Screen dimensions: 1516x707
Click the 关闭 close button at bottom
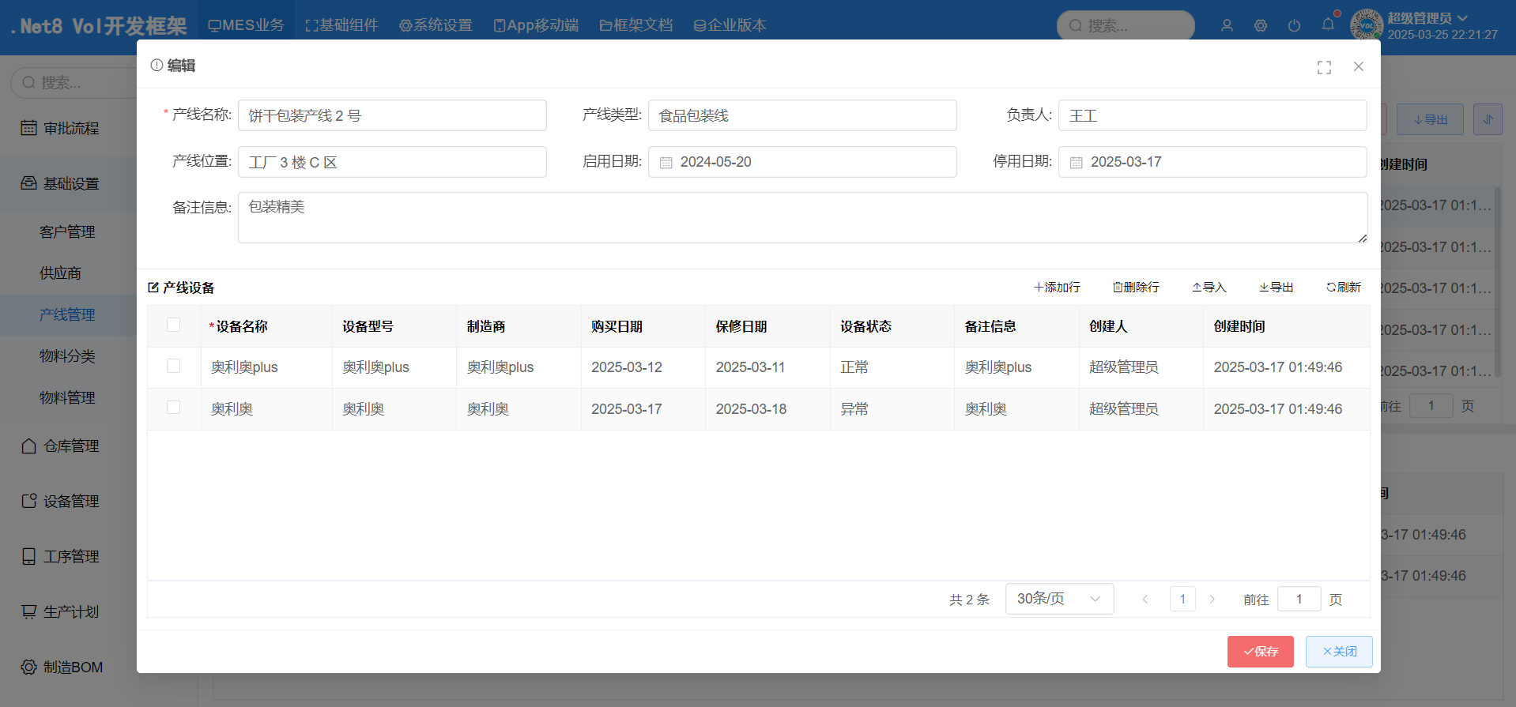pos(1339,652)
